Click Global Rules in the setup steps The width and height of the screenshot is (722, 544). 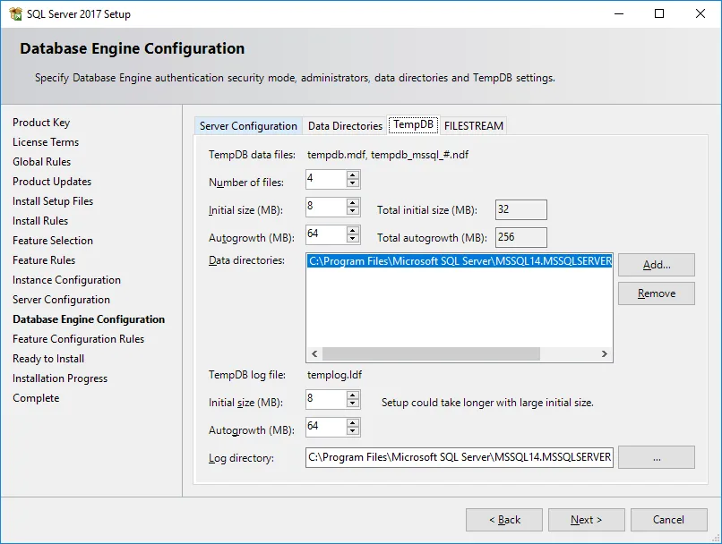click(41, 162)
